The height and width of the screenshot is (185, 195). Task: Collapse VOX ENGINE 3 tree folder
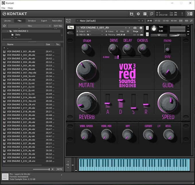pos(8,31)
